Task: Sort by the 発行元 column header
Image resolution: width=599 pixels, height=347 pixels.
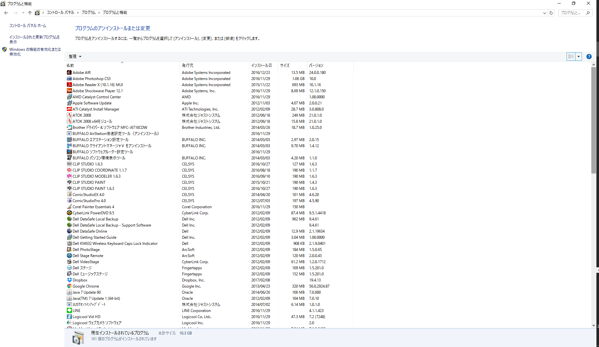Action: click(x=214, y=66)
